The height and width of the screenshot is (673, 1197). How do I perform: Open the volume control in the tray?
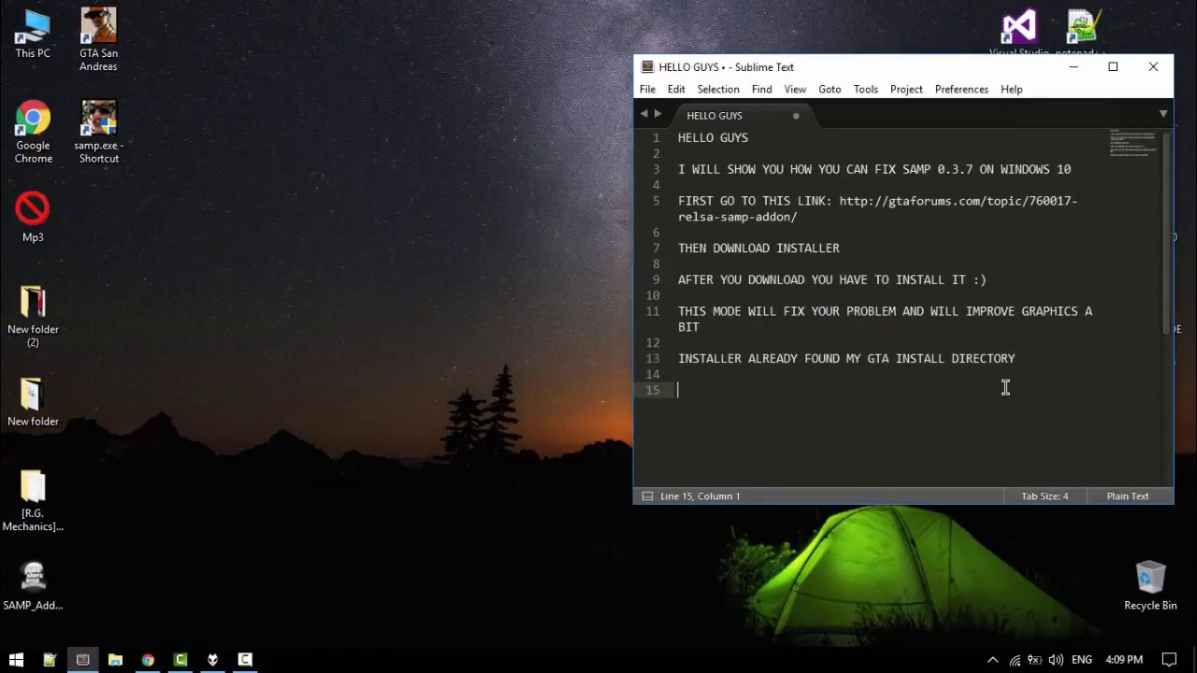point(1056,660)
